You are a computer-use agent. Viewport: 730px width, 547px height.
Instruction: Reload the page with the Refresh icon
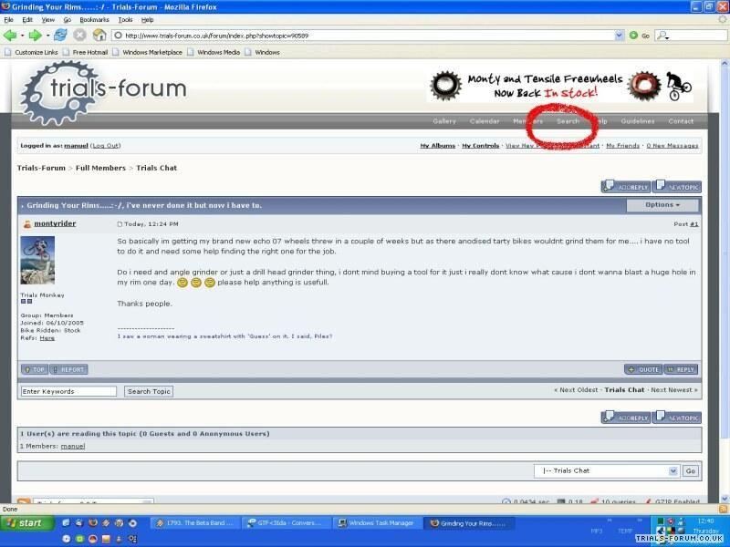(60, 35)
